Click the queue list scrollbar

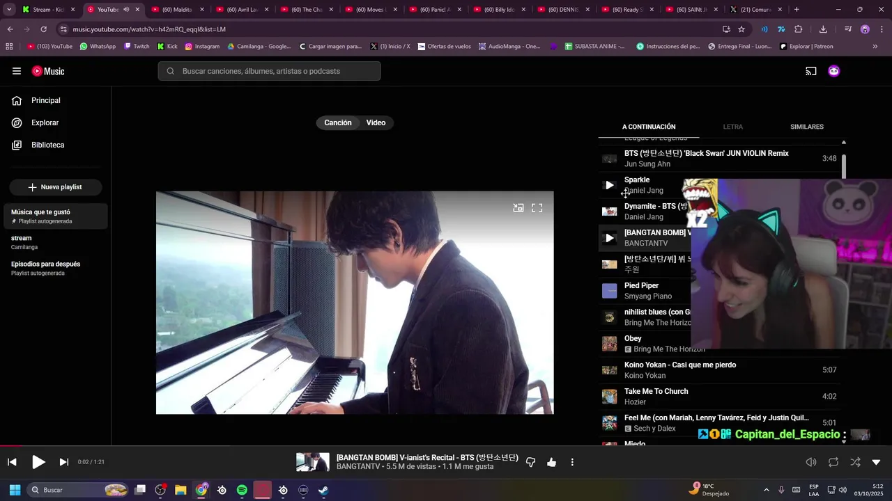click(x=844, y=166)
